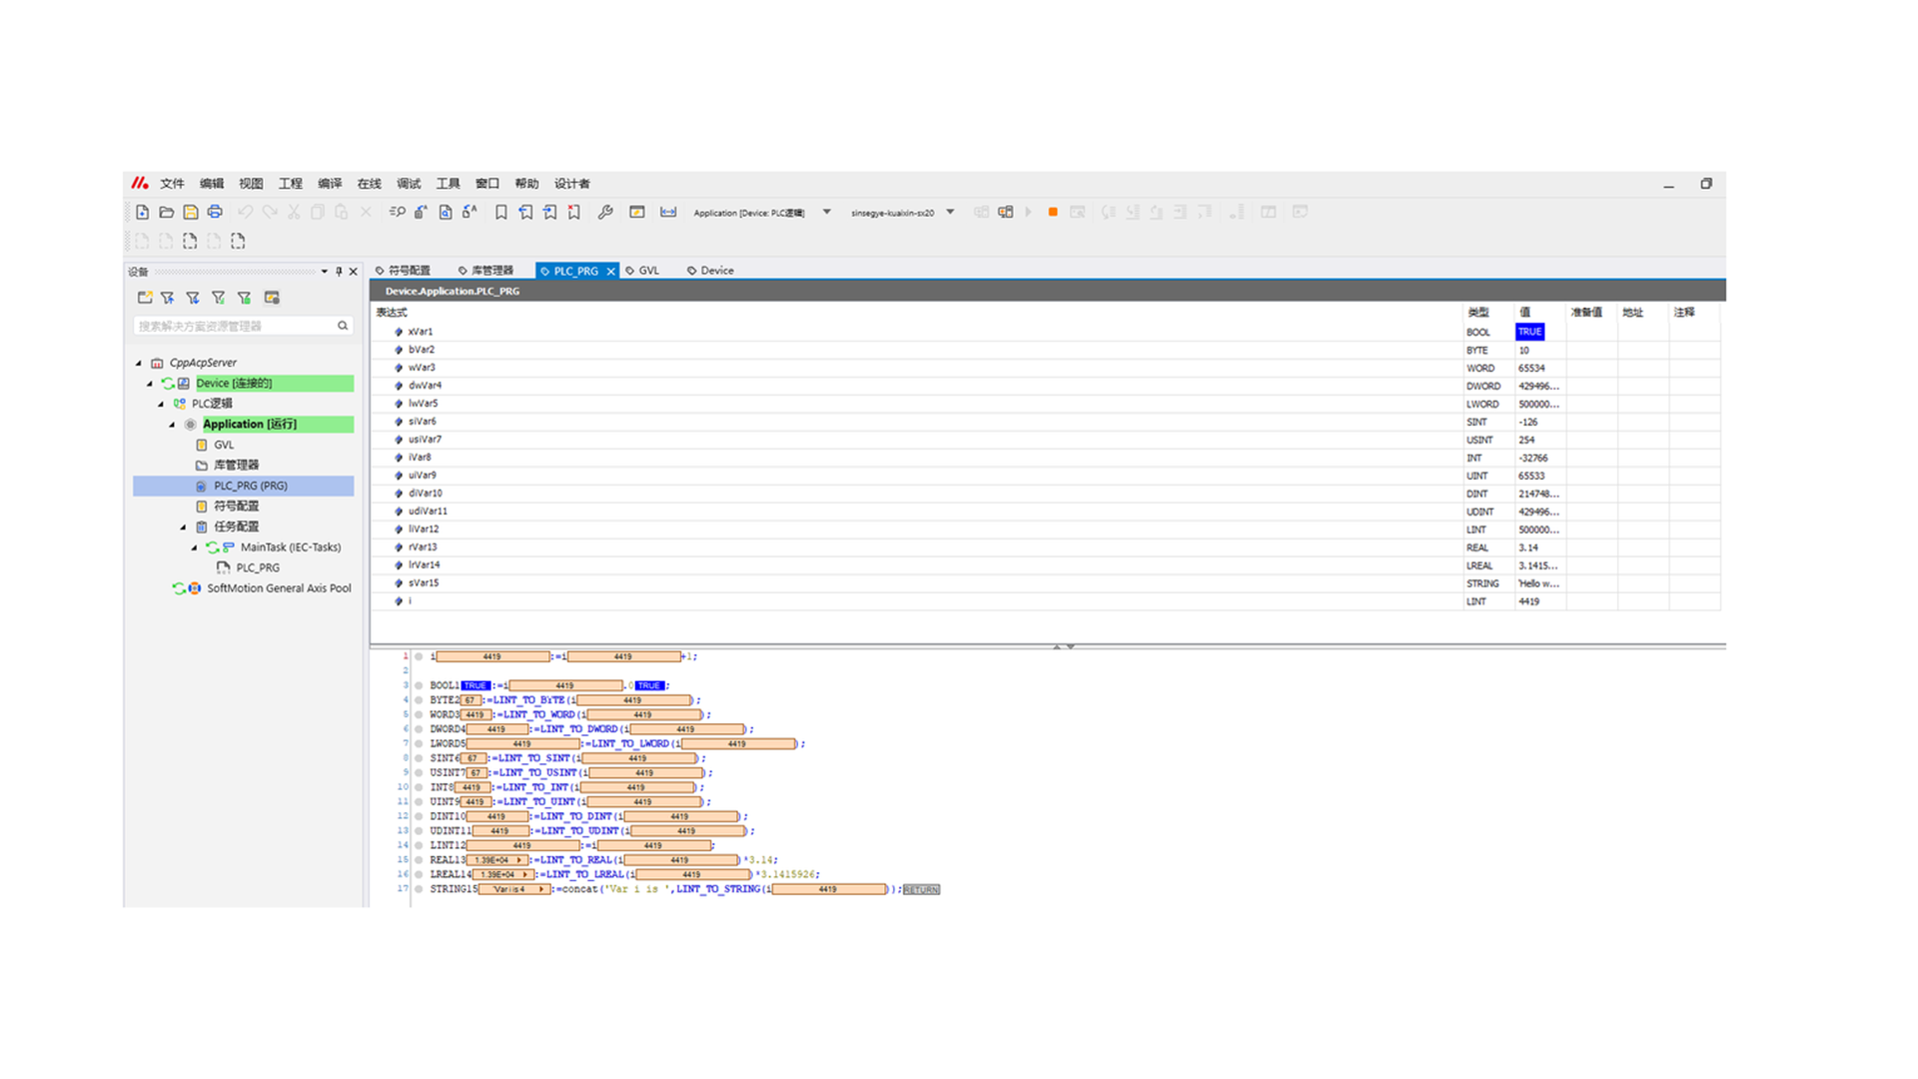Click the solution explorer search field
Image resolution: width=1918 pixels, height=1079 pixels.
click(x=235, y=326)
